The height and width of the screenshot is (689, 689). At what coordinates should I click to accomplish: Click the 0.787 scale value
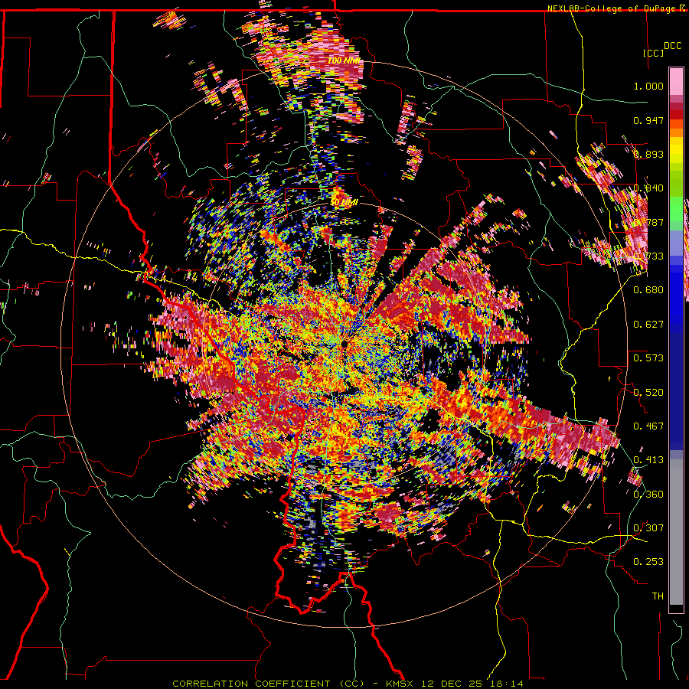click(648, 222)
